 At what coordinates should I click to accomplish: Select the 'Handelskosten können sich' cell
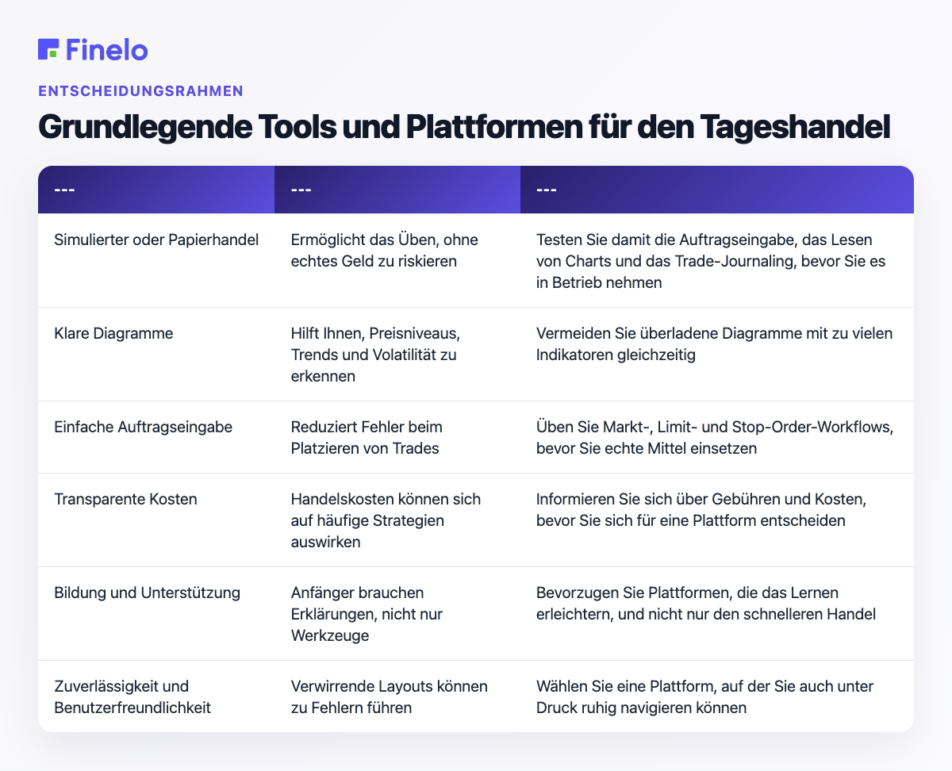click(x=397, y=520)
